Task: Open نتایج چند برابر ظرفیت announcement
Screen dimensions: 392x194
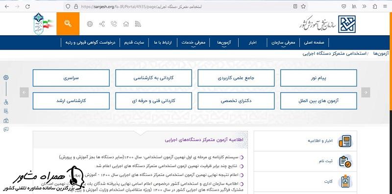Action: [167, 166]
